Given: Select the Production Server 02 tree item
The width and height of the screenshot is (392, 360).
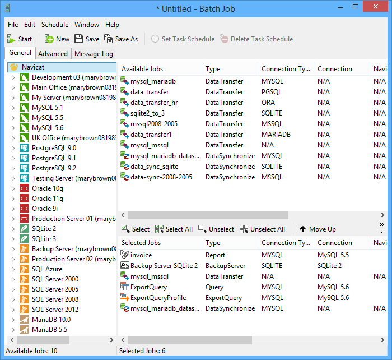Looking at the screenshot, I should point(73,259).
